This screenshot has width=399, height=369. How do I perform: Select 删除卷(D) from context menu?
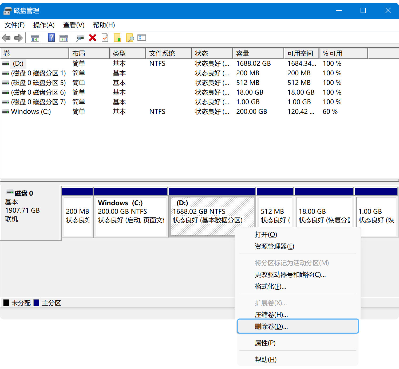(x=271, y=327)
